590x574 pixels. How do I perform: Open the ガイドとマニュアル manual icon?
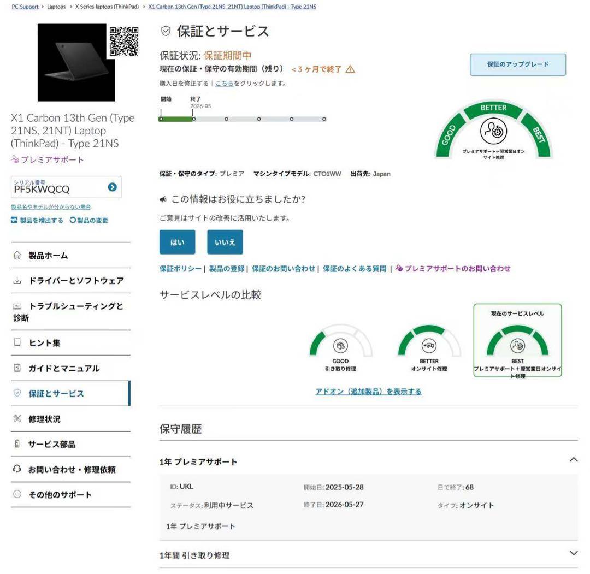click(18, 368)
